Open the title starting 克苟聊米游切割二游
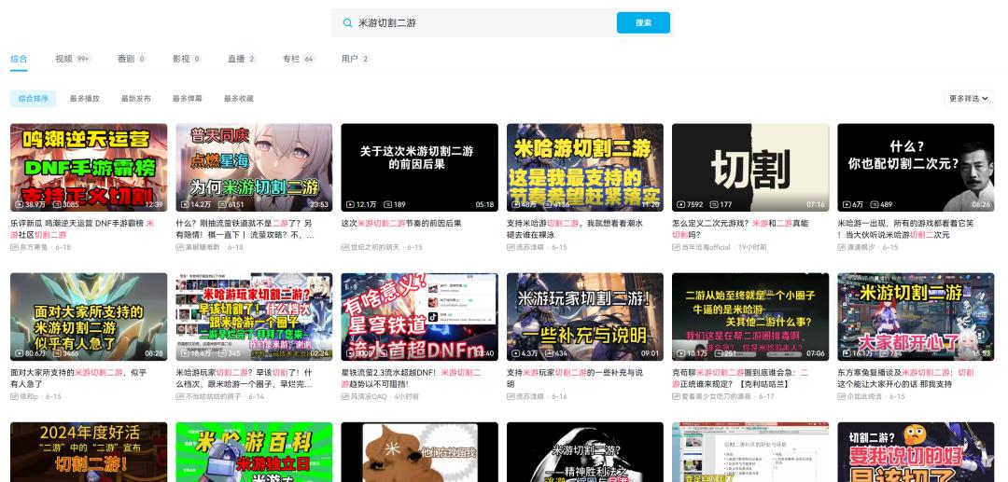 pos(740,379)
